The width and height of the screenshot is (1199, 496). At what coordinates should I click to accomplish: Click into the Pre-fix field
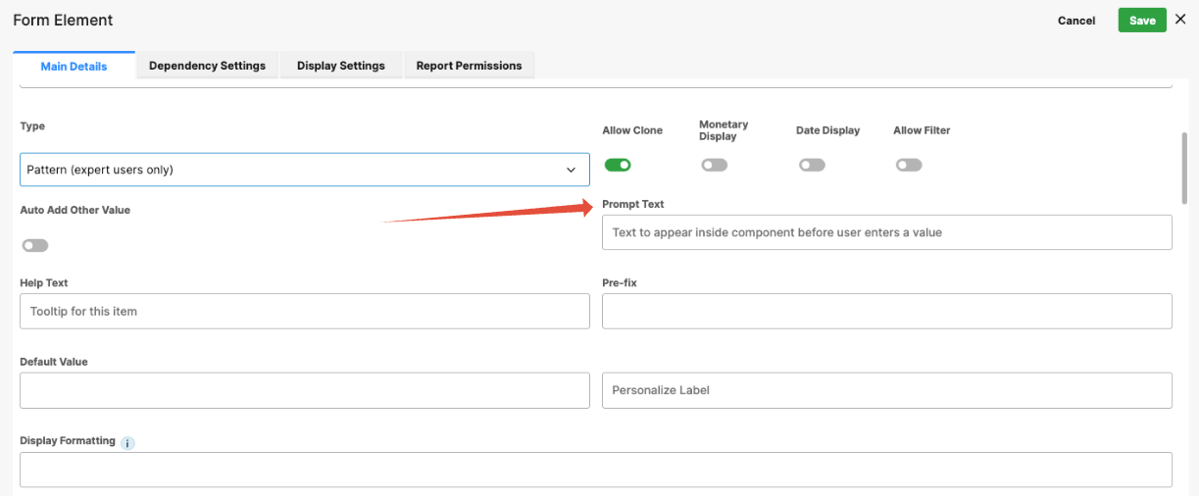887,311
